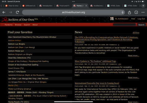Click the site search text field
The image size is (147, 103).
(x=124, y=25)
